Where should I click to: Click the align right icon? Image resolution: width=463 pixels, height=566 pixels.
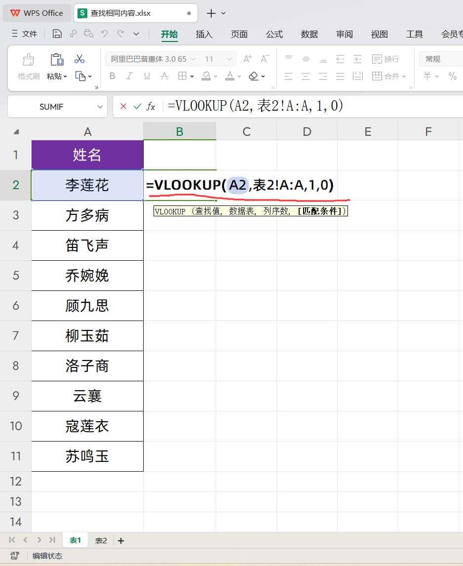coord(323,76)
